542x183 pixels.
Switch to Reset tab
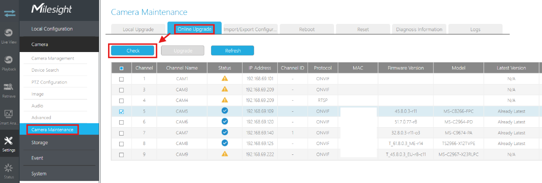pos(363,29)
